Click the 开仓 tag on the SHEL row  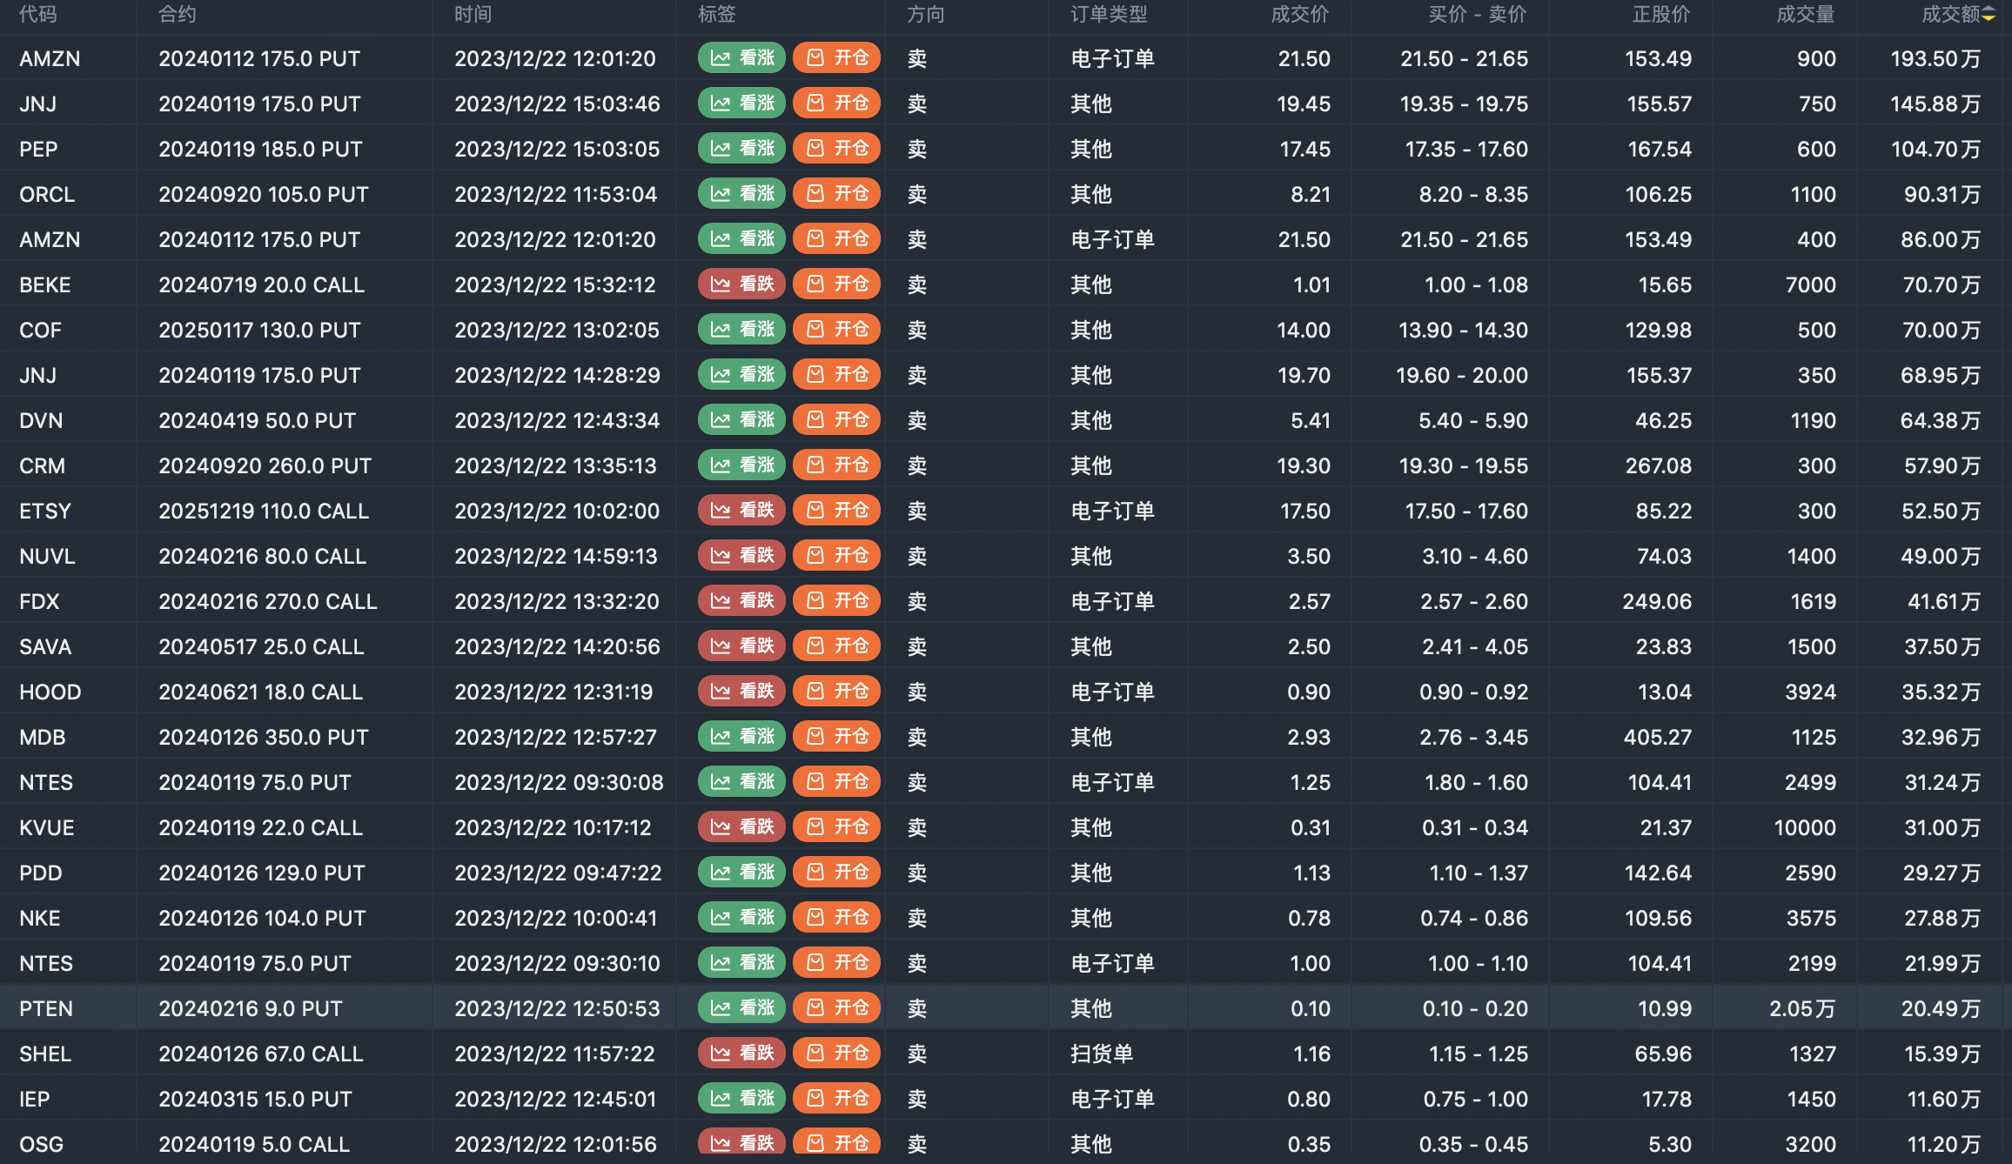point(836,1053)
